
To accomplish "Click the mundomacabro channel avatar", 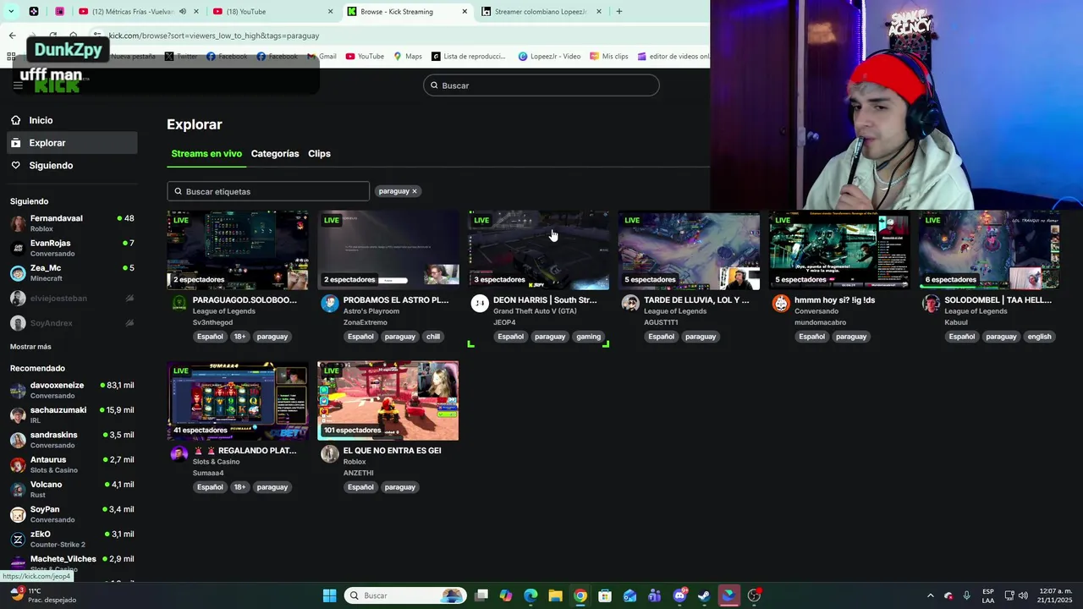I will pyautogui.click(x=781, y=303).
